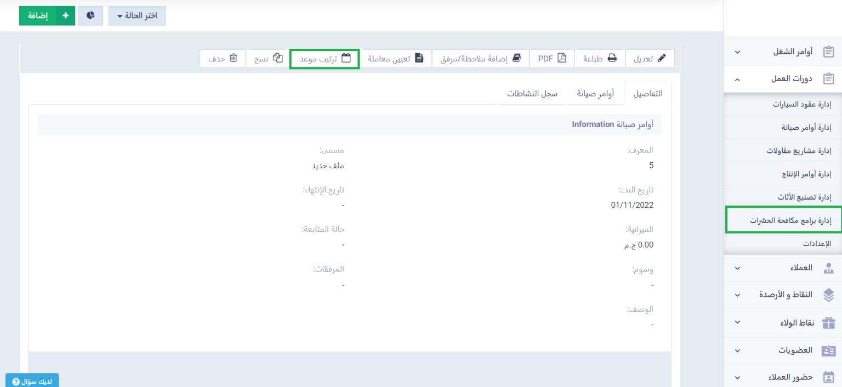The image size is (842, 387).
Task: Open the pie chart report button
Action: tap(90, 16)
